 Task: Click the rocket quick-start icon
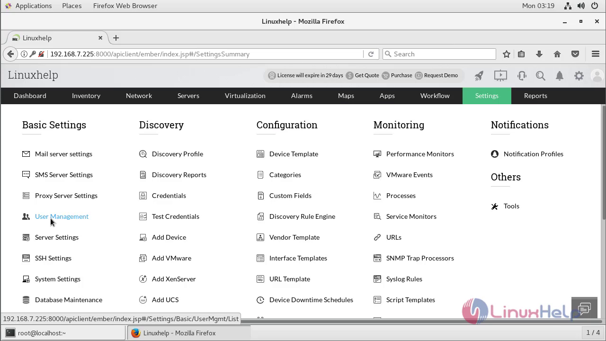tap(479, 75)
